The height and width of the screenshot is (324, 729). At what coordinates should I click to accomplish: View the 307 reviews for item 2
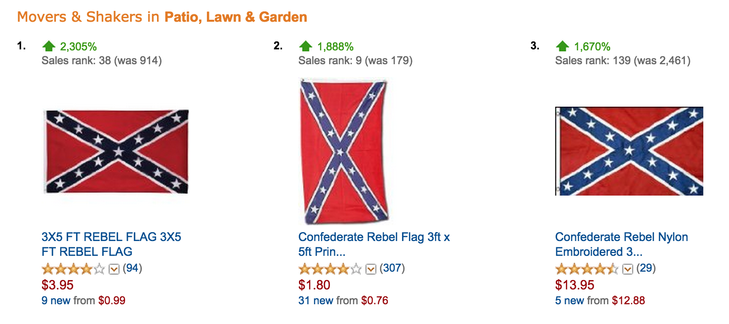[x=393, y=270]
